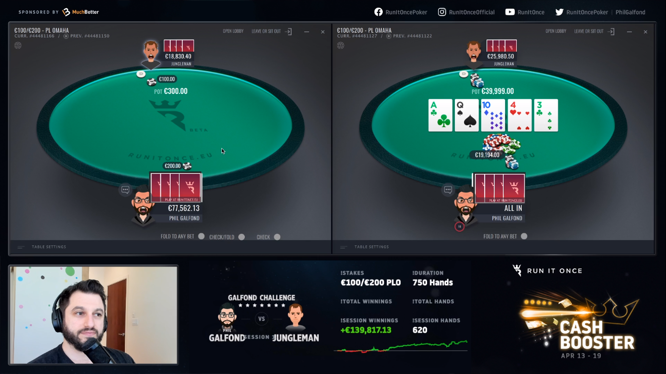Image resolution: width=666 pixels, height=374 pixels.
Task: Click the replay icon beside PREV #44481122
Action: click(389, 36)
